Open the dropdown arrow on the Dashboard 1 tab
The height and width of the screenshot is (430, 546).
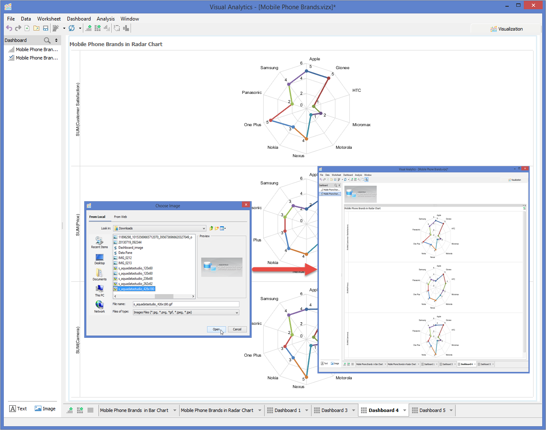306,410
